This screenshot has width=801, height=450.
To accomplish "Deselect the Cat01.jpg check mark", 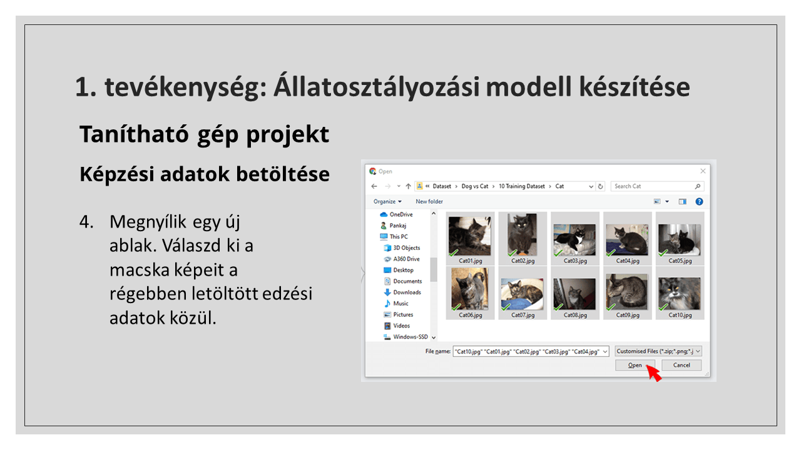I will point(453,252).
